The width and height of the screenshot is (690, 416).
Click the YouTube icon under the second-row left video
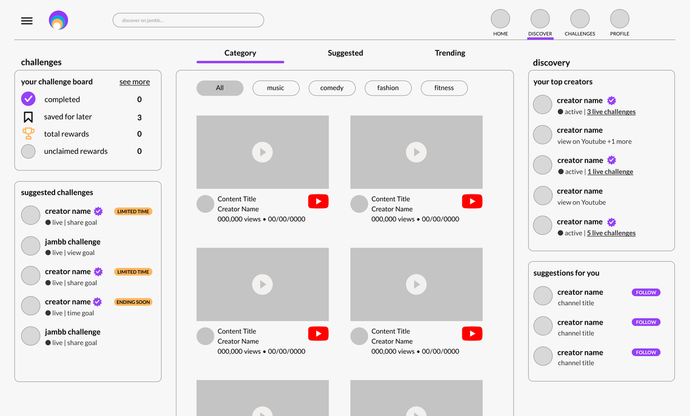(318, 334)
